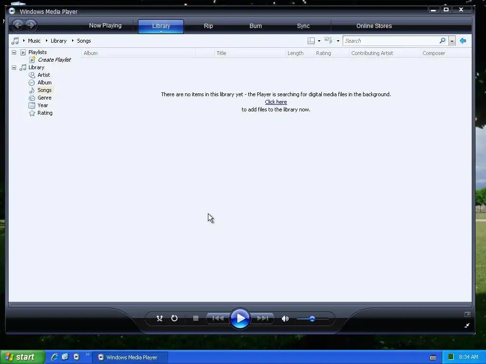Select Artist view in the Library tree
The width and height of the screenshot is (486, 364).
click(x=44, y=75)
